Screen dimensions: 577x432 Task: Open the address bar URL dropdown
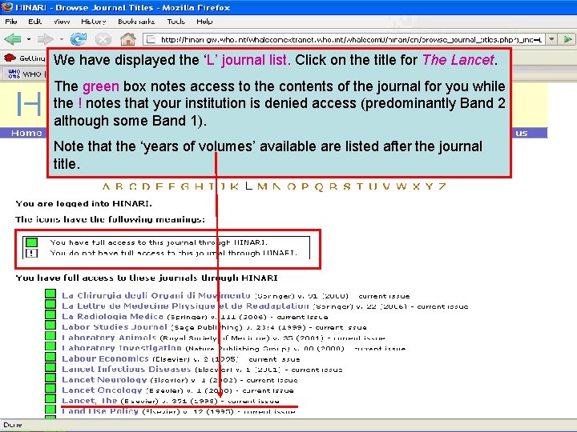click(551, 39)
